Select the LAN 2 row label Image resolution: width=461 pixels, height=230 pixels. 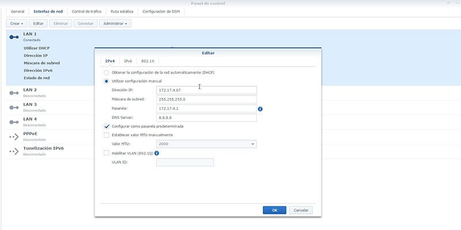coord(30,90)
